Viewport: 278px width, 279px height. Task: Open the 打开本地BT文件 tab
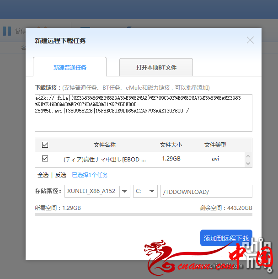(x=156, y=67)
